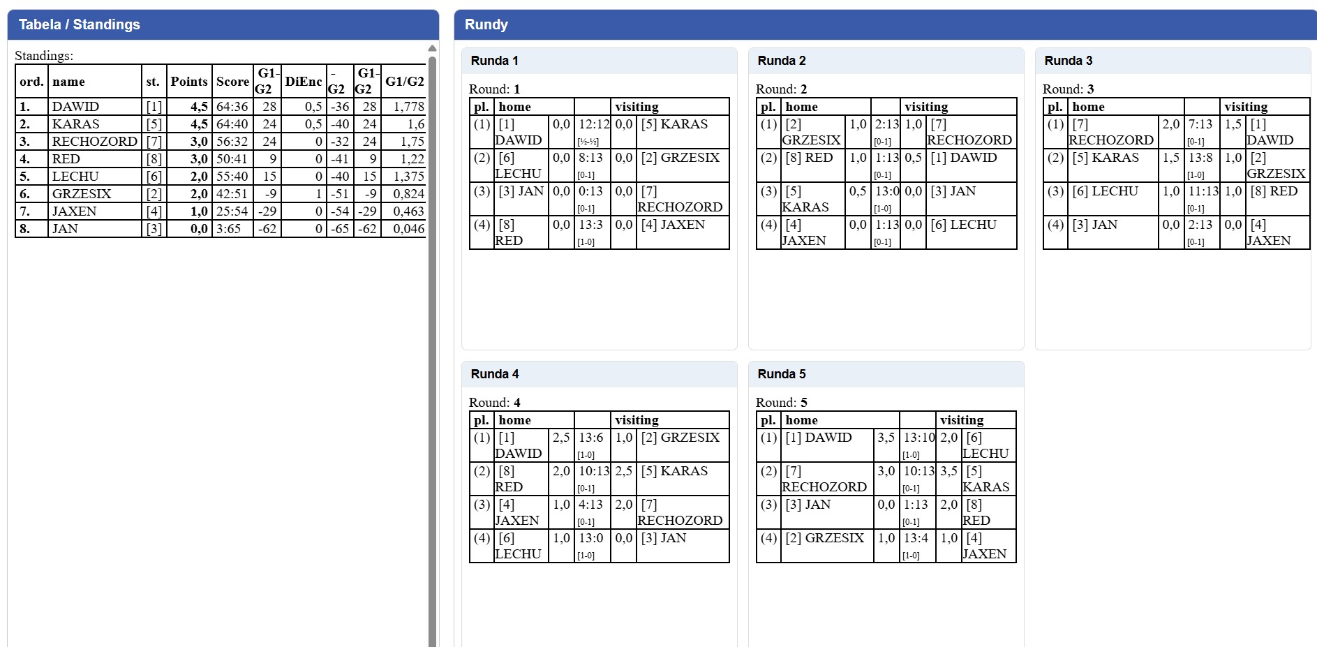Click the 12:12 score in Round 1
1317x647 pixels.
click(593, 124)
